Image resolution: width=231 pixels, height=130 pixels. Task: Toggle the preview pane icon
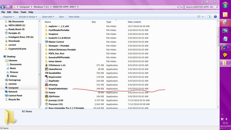tap(209, 17)
